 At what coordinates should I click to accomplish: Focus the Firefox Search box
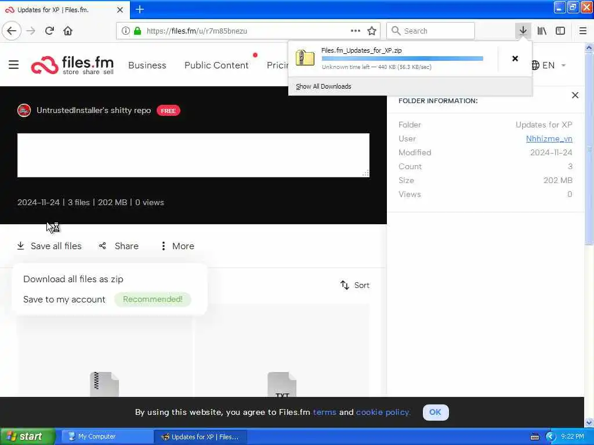click(430, 31)
